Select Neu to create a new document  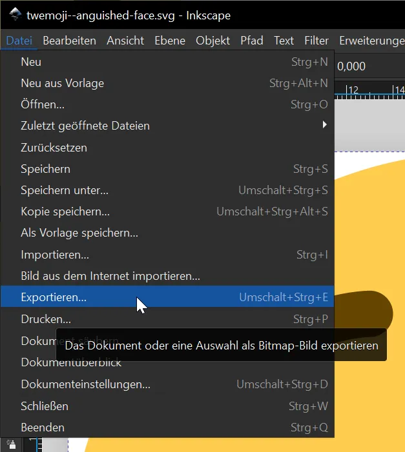pyautogui.click(x=31, y=62)
